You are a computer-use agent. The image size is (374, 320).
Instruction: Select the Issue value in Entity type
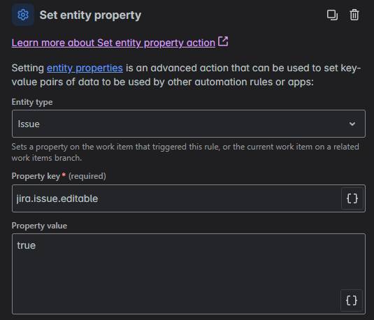tap(29, 124)
